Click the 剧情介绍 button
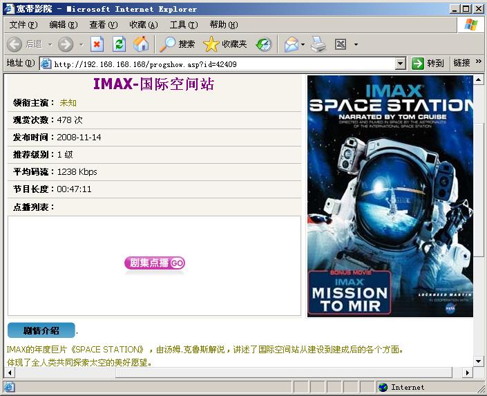487x396 pixels. [x=41, y=330]
